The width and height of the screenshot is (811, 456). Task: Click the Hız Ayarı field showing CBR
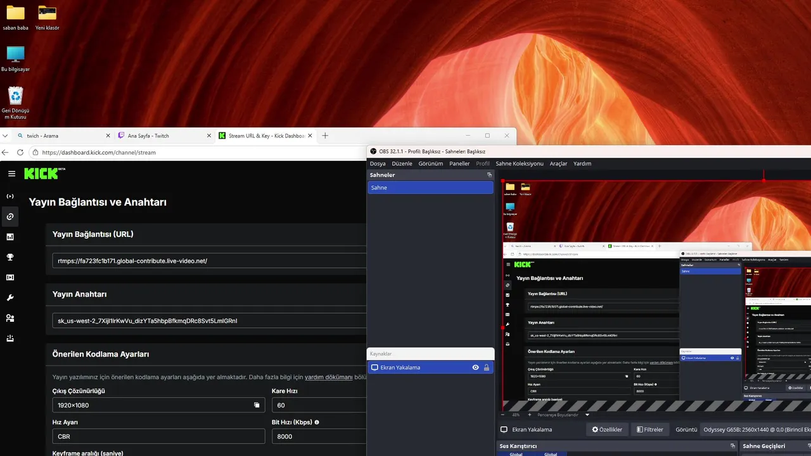click(158, 436)
